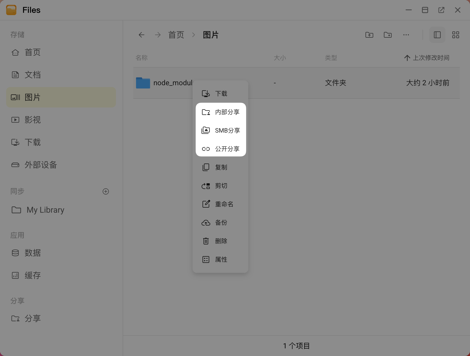Toggle sort order by 上次修改时间

coord(426,58)
